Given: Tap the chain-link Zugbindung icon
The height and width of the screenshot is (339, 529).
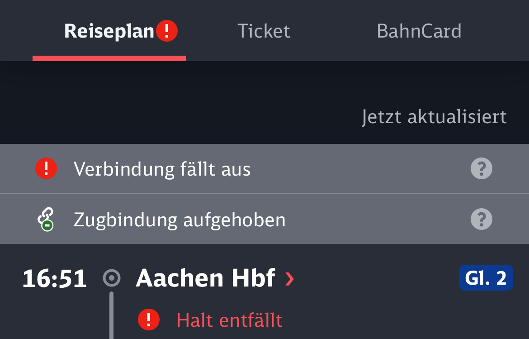Looking at the screenshot, I should point(46,219).
